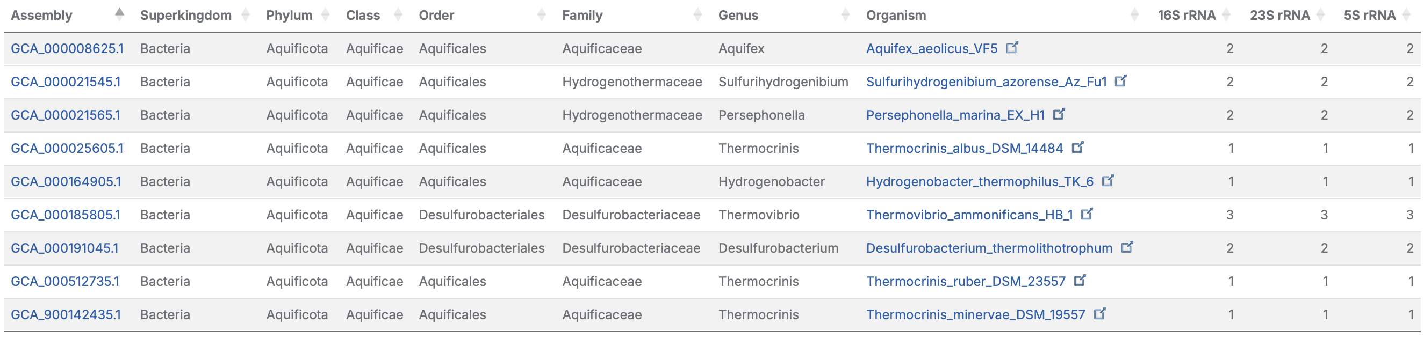Open external link icon for Persephonella_marina_EX_H1

click(1059, 114)
